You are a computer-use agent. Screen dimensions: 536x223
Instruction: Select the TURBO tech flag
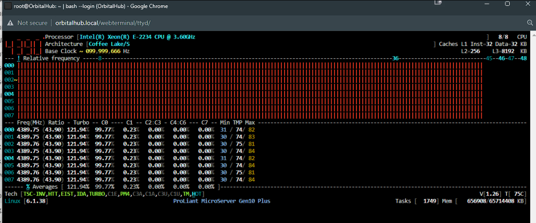tap(97, 194)
